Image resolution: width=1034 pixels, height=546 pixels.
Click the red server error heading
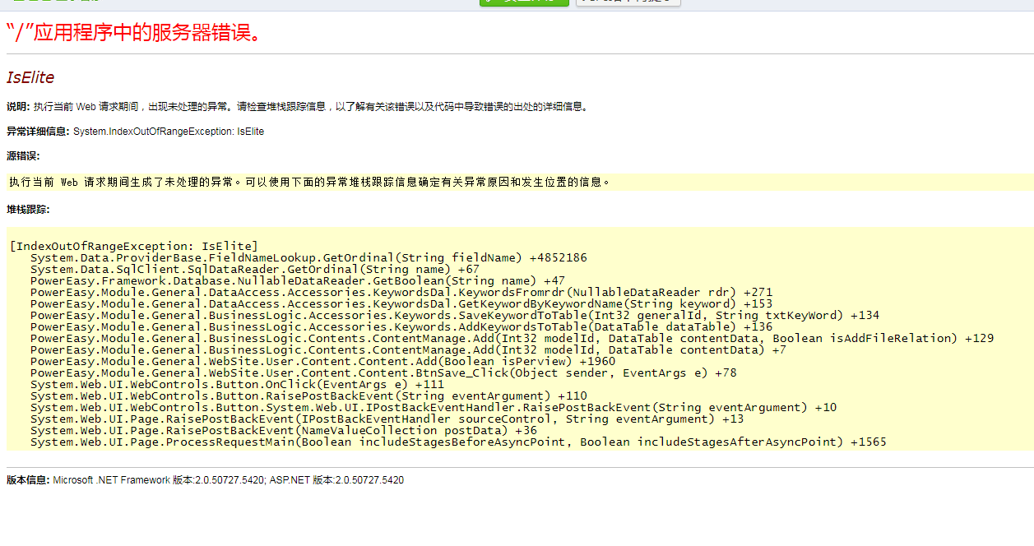coord(137,33)
